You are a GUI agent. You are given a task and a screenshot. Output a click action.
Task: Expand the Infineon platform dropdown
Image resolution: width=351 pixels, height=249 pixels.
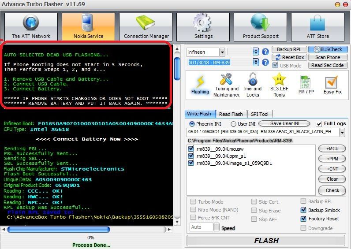pyautogui.click(x=222, y=52)
